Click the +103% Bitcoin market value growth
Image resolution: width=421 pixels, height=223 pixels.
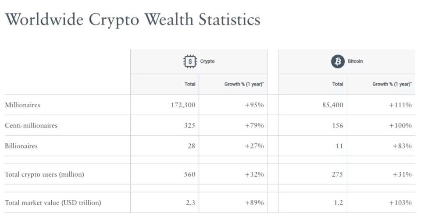click(x=400, y=202)
